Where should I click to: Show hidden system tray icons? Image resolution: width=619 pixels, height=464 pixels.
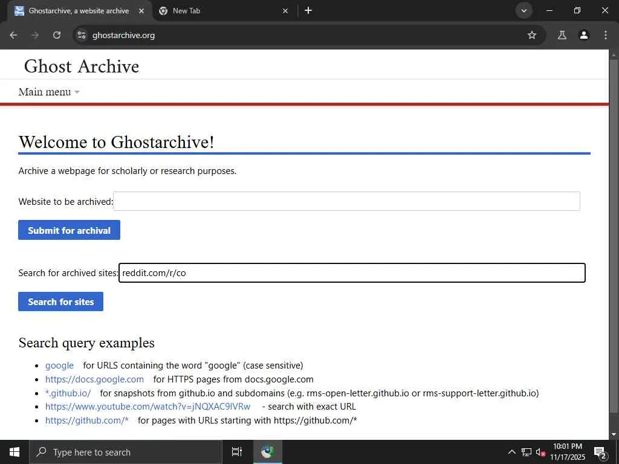[511, 452]
